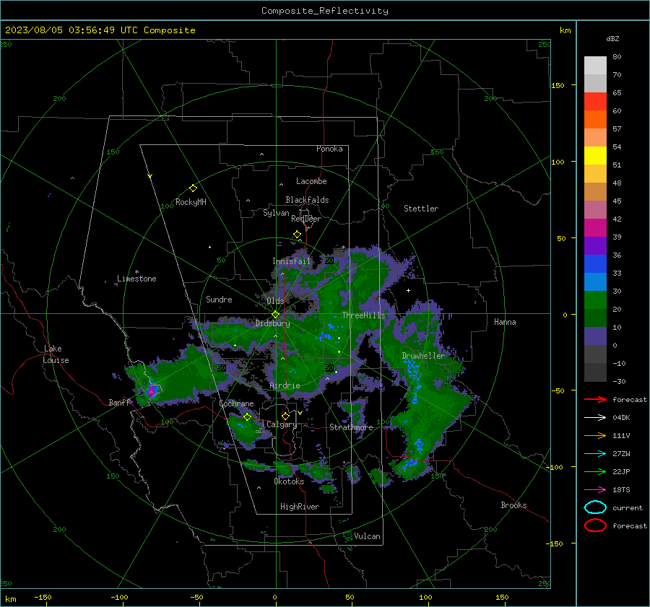Click the Blackfalds city label

pos(307,200)
